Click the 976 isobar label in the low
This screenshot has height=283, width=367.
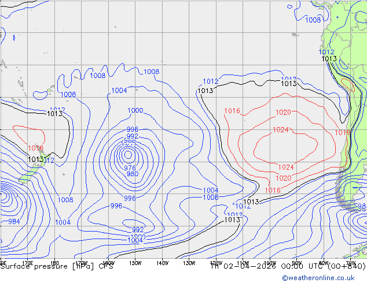coord(130,167)
